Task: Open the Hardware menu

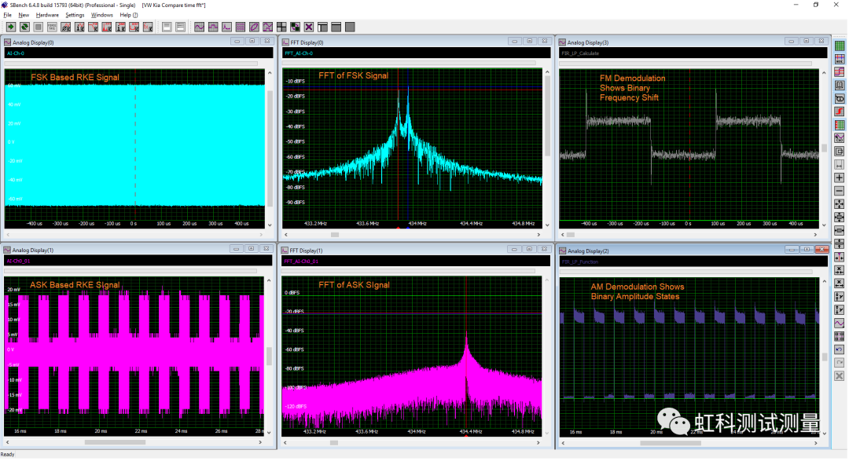Action: [47, 14]
